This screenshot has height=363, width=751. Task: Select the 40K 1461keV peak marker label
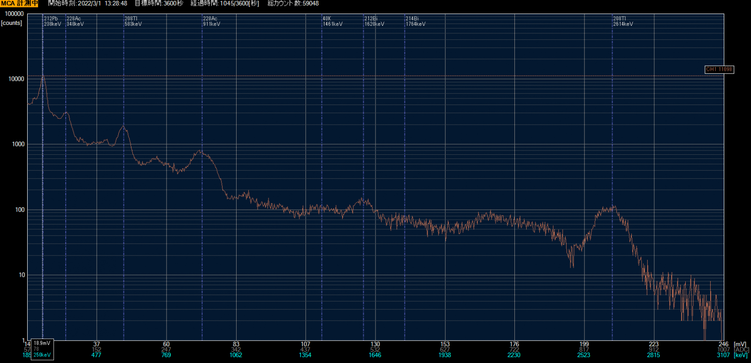coord(332,22)
